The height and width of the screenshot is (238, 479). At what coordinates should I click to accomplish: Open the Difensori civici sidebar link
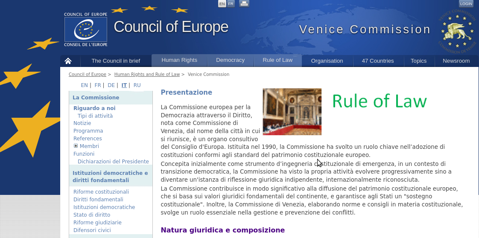coord(92,230)
